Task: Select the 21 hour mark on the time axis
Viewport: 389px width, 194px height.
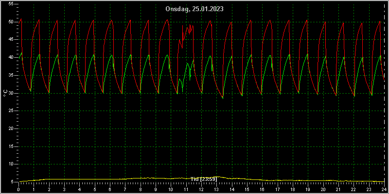Action: click(x=338, y=189)
